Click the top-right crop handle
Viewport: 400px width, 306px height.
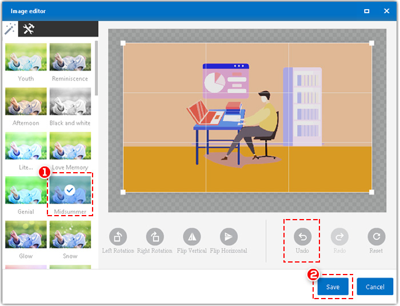click(x=371, y=43)
